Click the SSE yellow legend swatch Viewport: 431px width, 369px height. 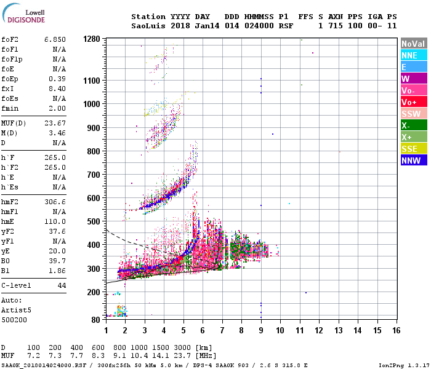point(414,149)
